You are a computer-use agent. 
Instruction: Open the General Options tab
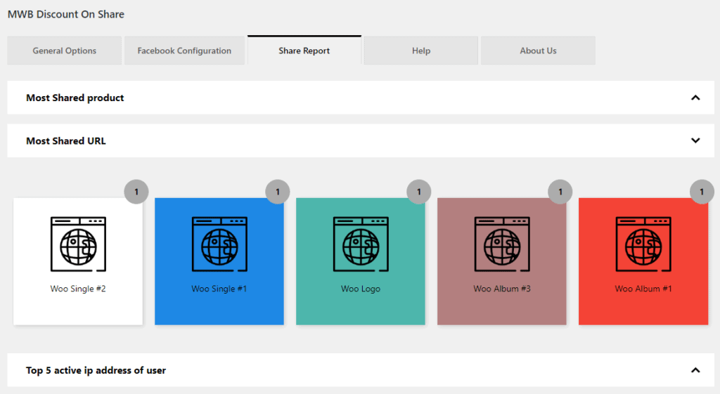point(64,51)
